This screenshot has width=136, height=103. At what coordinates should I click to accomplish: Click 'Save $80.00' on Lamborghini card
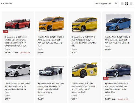click(x=25, y=53)
